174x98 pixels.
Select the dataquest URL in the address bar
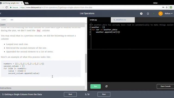(56, 7)
